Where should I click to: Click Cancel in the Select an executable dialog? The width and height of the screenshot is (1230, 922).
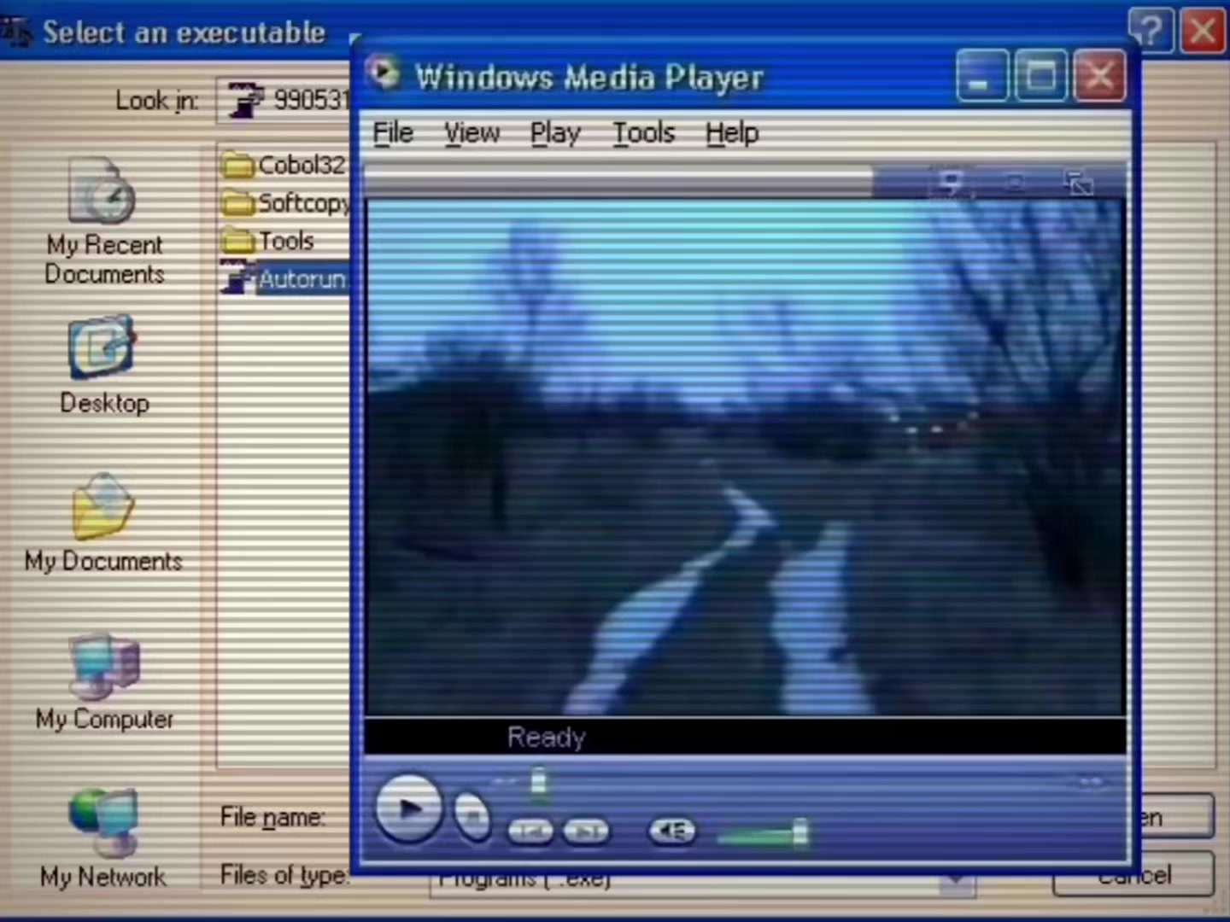pyautogui.click(x=1133, y=874)
